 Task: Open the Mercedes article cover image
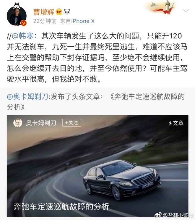(97, 166)
